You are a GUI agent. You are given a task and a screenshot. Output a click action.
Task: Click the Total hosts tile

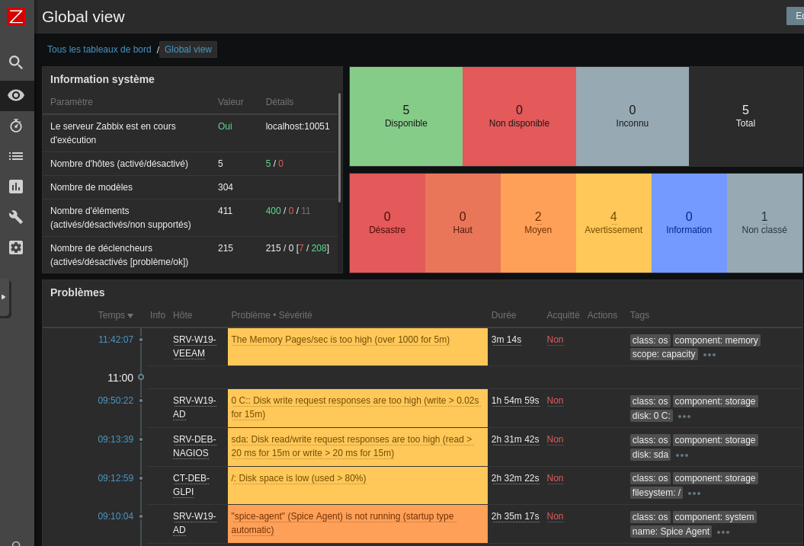tap(745, 117)
